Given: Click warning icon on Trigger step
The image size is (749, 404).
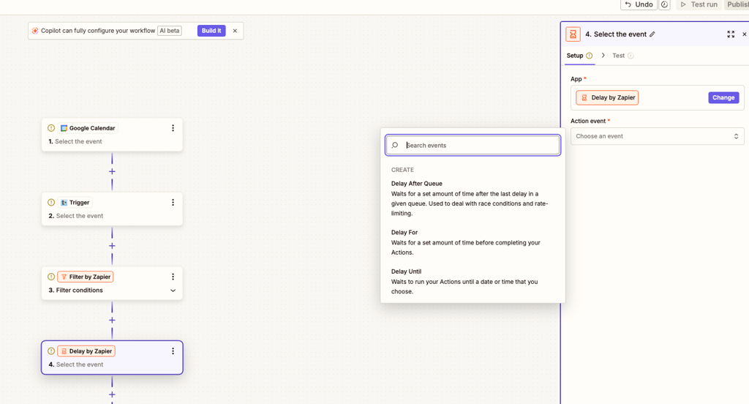Looking at the screenshot, I should pyautogui.click(x=51, y=202).
